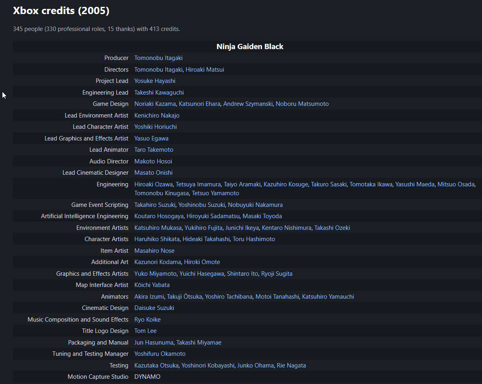Click the Hideaki Takahashi link
The width and height of the screenshot is (482, 384).
[x=206, y=239]
